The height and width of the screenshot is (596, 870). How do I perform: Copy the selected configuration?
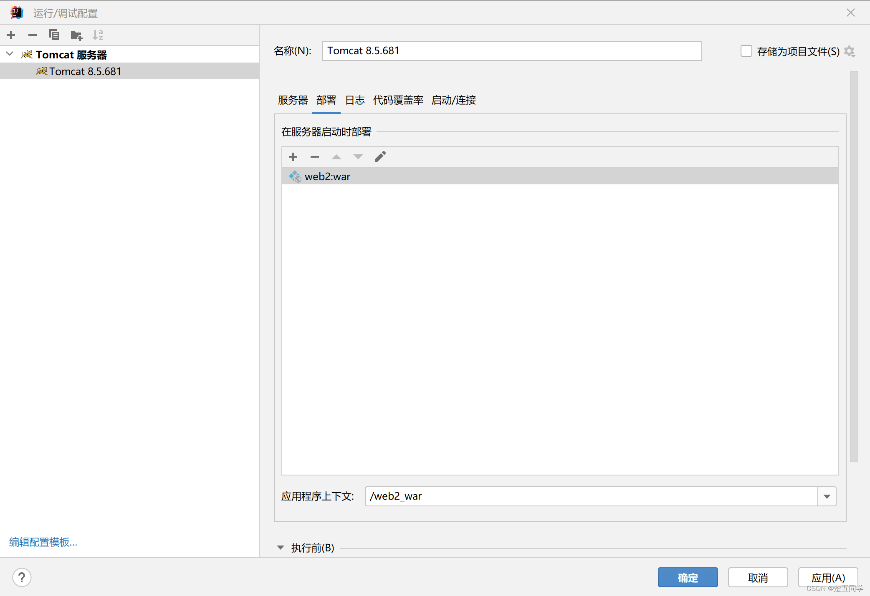coord(54,35)
